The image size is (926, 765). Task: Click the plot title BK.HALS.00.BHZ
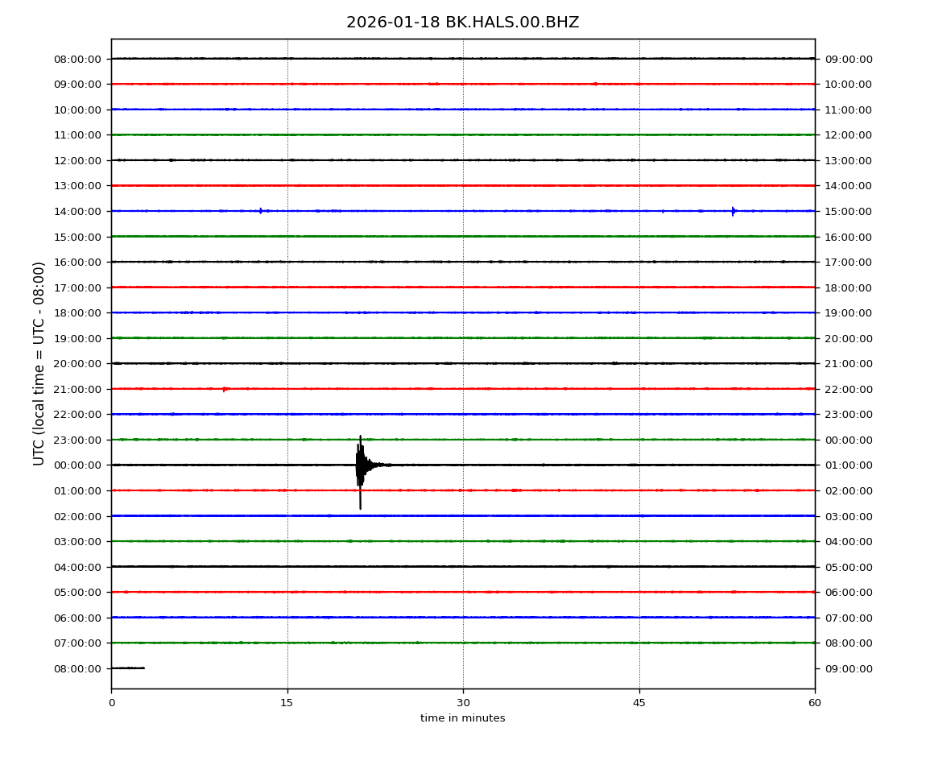462,23
